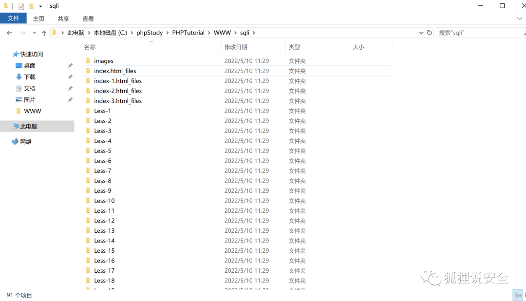Select the index.html_files folder icon

pyautogui.click(x=88, y=71)
